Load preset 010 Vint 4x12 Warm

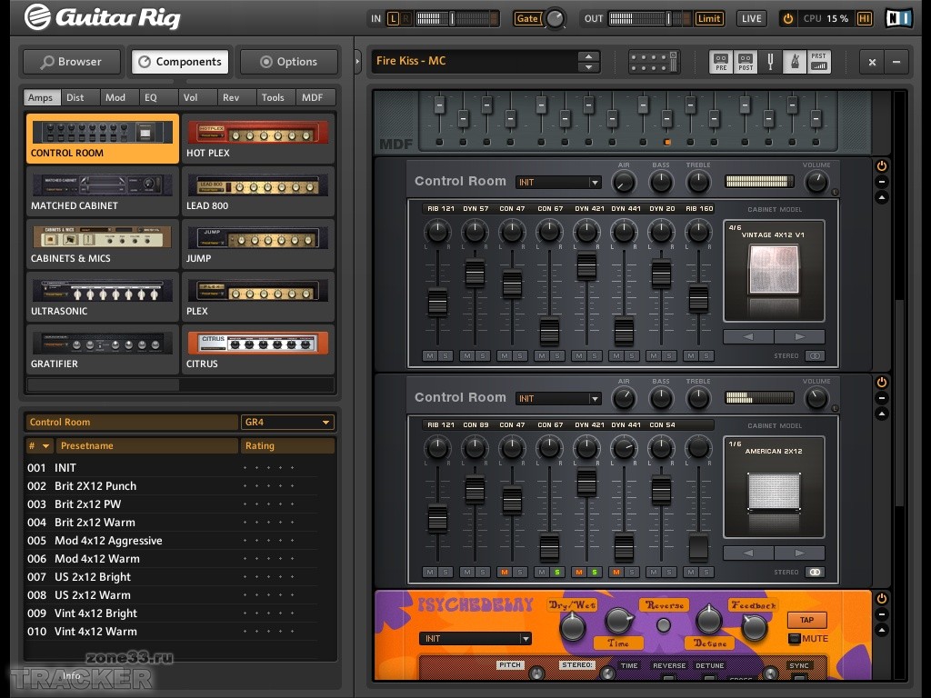tap(171, 632)
